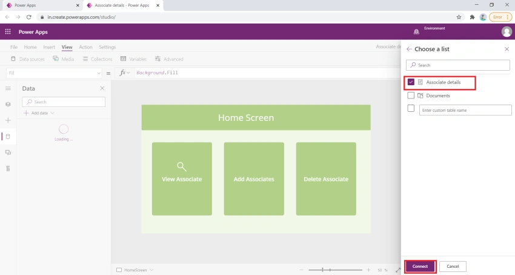This screenshot has height=275, width=515.
Task: Select the Data cylinder icon in left rail
Action: click(8, 137)
